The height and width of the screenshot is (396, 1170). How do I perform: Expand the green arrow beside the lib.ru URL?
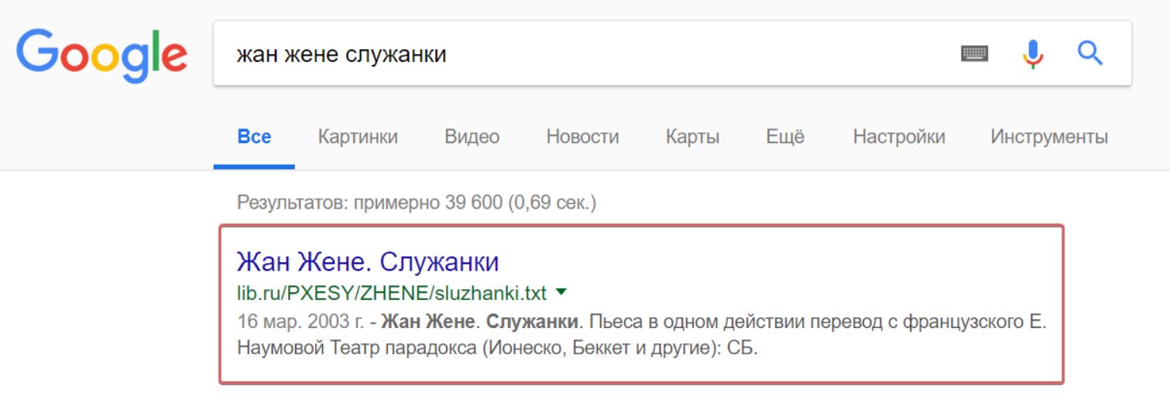(x=561, y=293)
